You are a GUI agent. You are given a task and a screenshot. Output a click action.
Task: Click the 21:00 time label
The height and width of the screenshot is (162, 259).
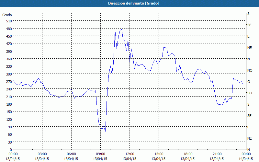click(x=217, y=154)
